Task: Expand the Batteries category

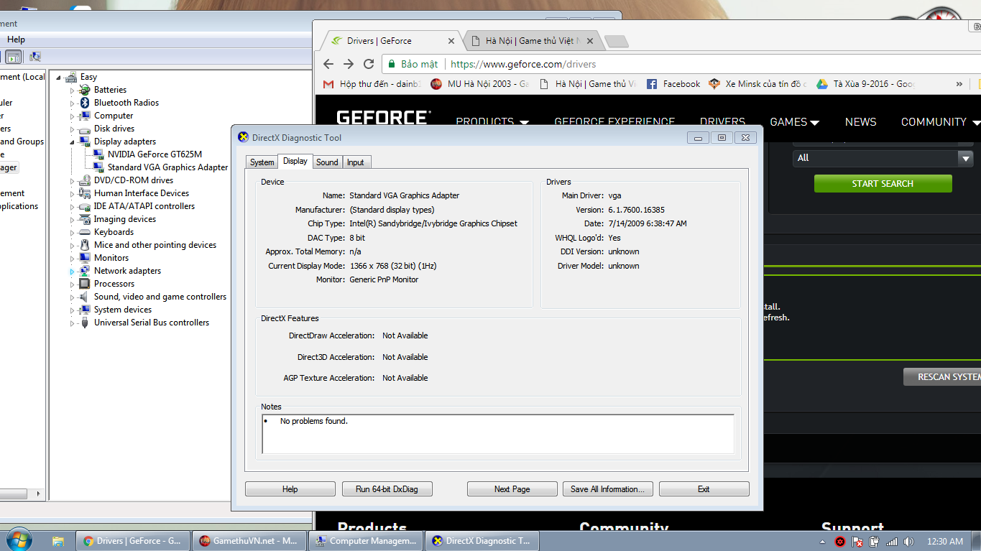Action: click(x=73, y=91)
